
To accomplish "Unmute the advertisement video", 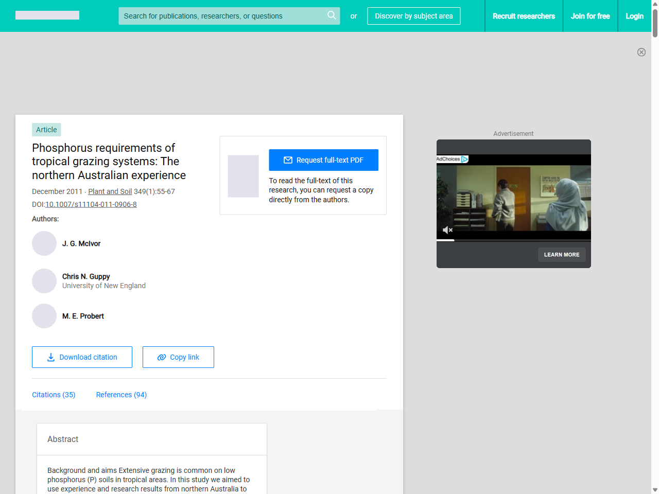I will click(447, 230).
